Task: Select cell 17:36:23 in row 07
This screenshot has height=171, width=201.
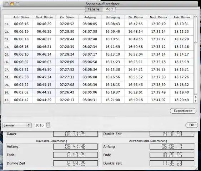Action: coord(159,69)
